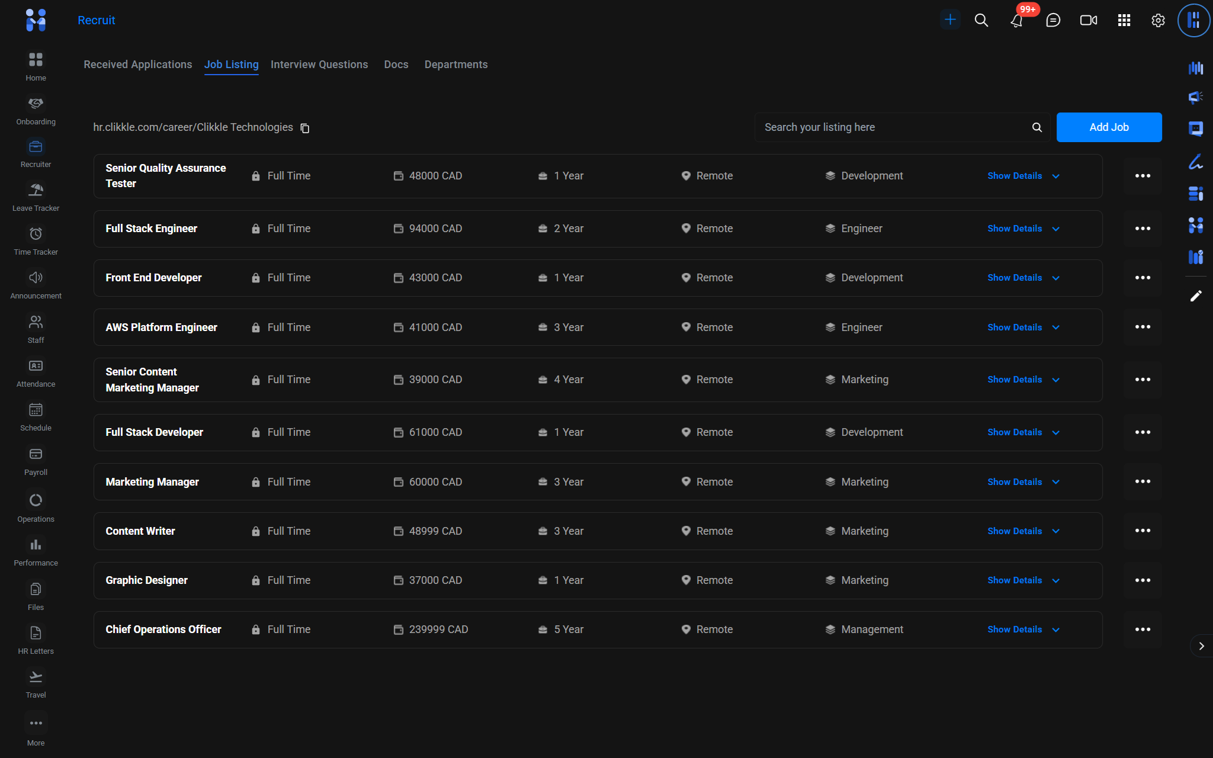Screen dimensions: 1213x758
Task: Open options menu for Graphic Designer
Action: point(1143,580)
